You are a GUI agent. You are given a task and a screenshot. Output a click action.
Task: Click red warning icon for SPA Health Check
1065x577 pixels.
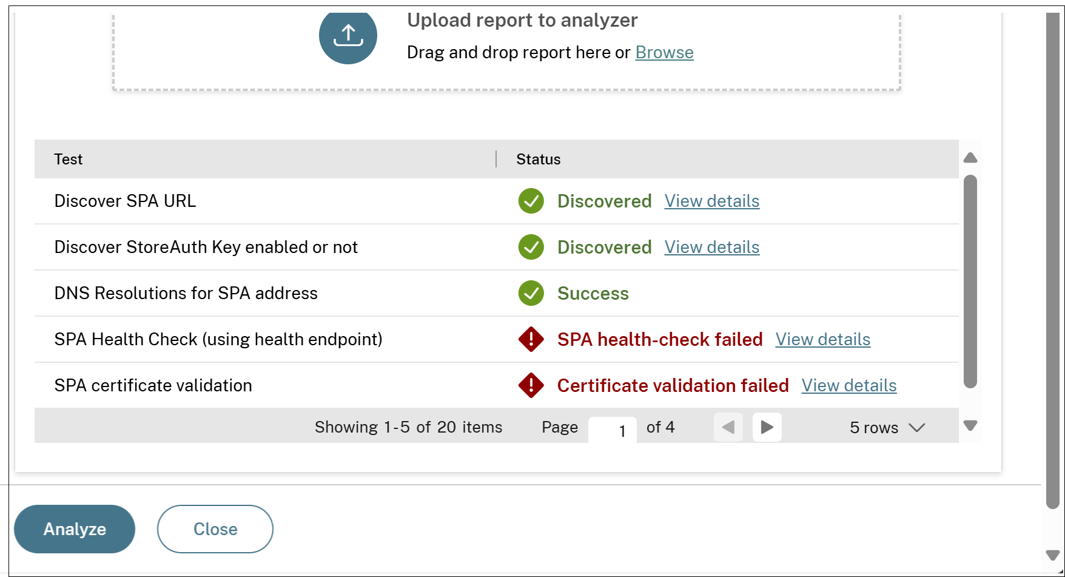531,339
